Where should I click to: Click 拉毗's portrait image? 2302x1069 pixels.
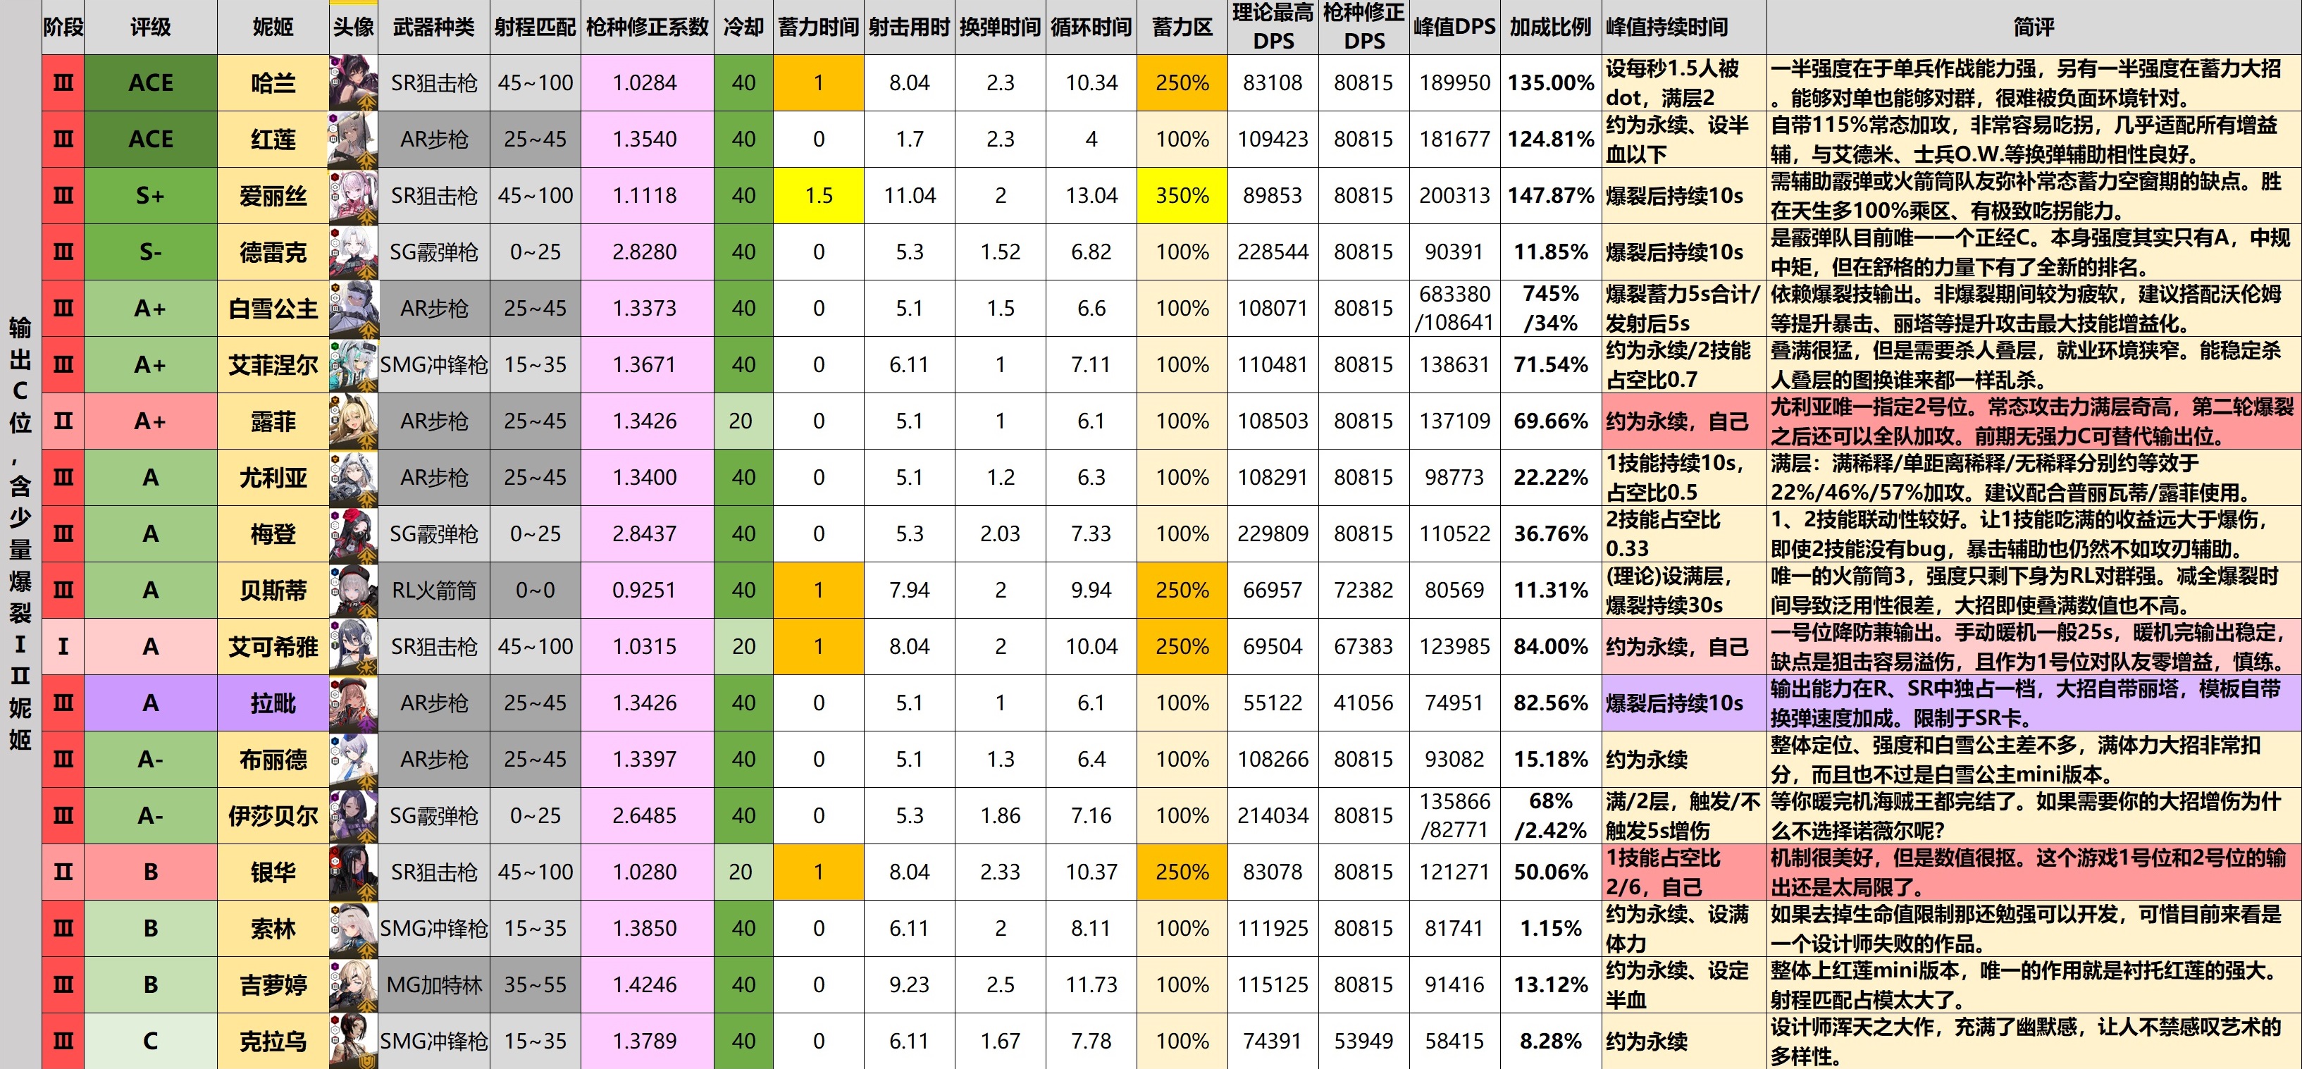click(x=353, y=703)
